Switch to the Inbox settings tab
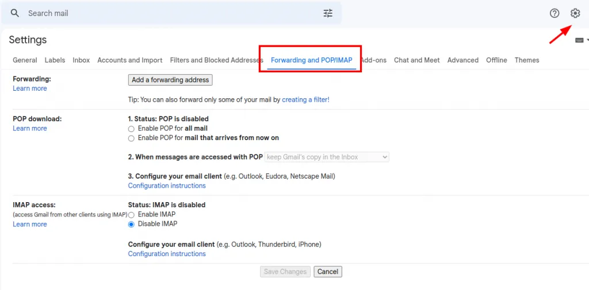Image resolution: width=589 pixels, height=290 pixels. point(81,60)
